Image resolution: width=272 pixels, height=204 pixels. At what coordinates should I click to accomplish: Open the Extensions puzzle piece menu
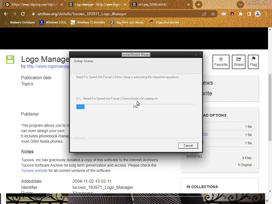[x=240, y=14]
